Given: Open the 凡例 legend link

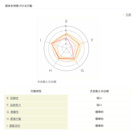Looking at the screenshot, I should (x=128, y=15).
